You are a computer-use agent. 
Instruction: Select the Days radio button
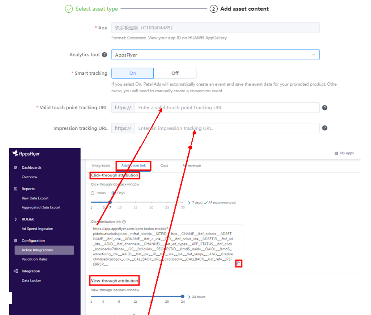pos(113,193)
